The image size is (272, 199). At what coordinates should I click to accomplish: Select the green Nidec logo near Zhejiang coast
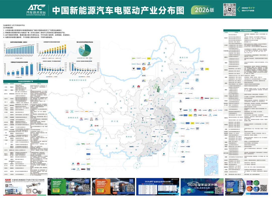(177, 132)
